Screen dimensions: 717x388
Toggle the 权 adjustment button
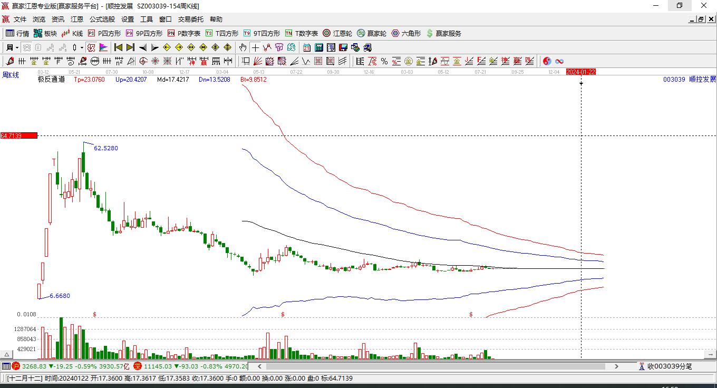pyautogui.click(x=91, y=47)
